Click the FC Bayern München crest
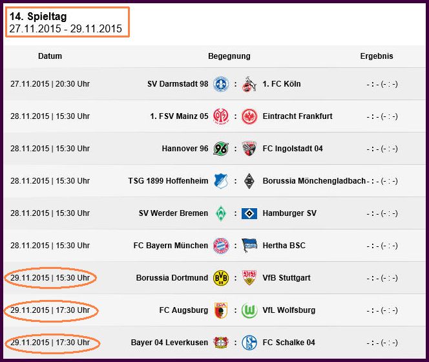 [x=221, y=246]
